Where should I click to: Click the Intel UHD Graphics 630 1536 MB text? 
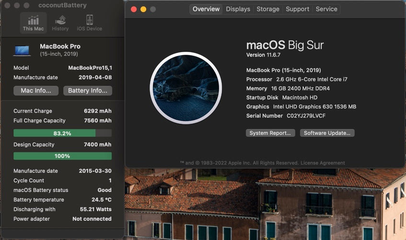[x=314, y=107]
